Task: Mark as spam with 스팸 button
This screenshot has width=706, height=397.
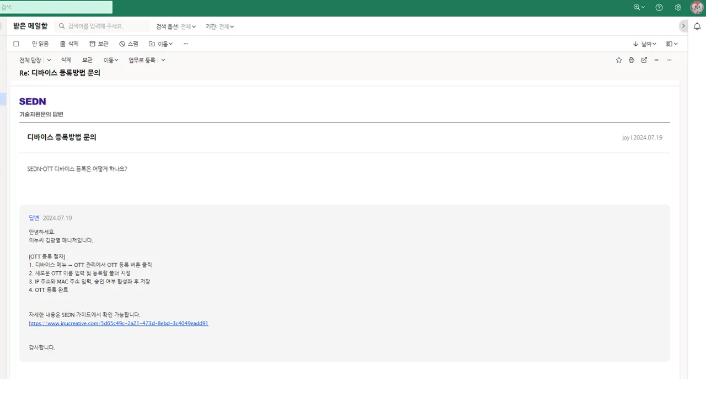Action: coord(129,44)
